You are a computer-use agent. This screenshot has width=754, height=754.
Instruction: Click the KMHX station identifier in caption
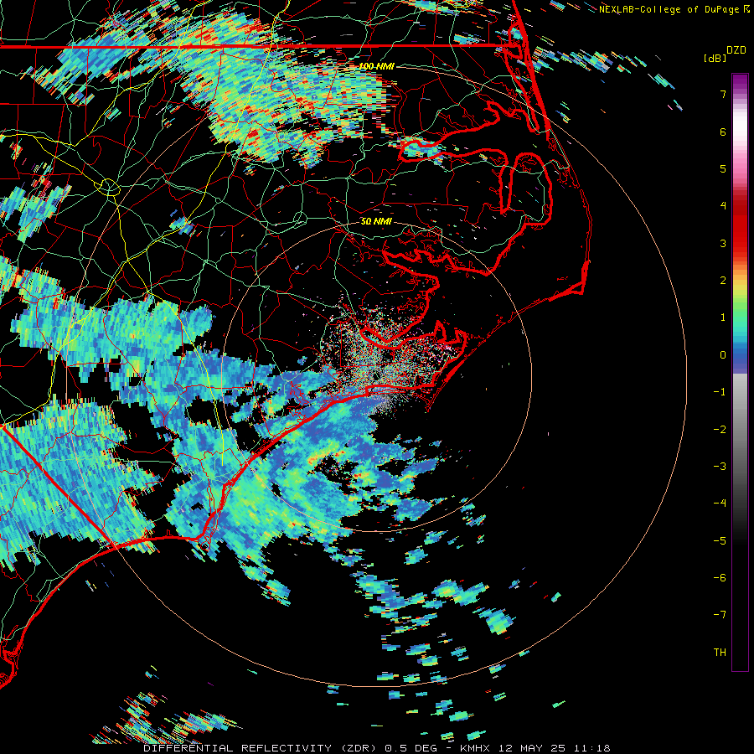pos(476,748)
